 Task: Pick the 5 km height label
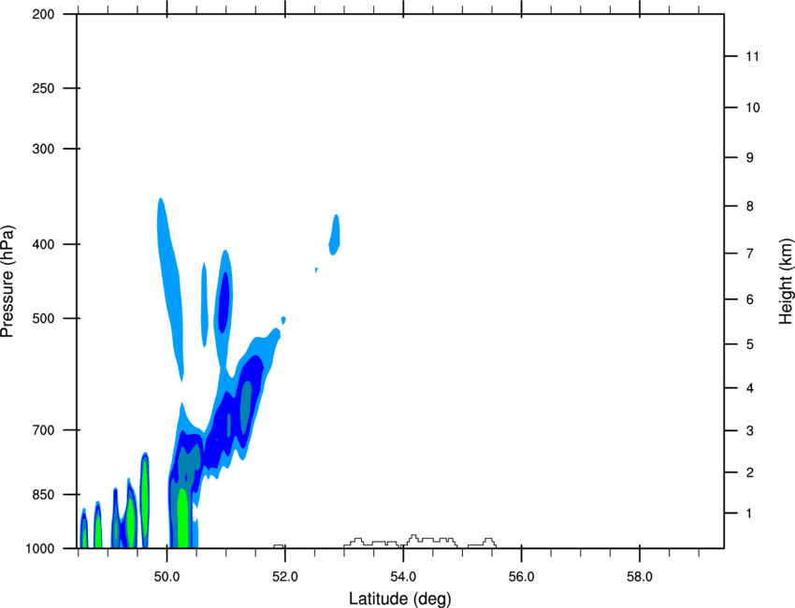749,344
